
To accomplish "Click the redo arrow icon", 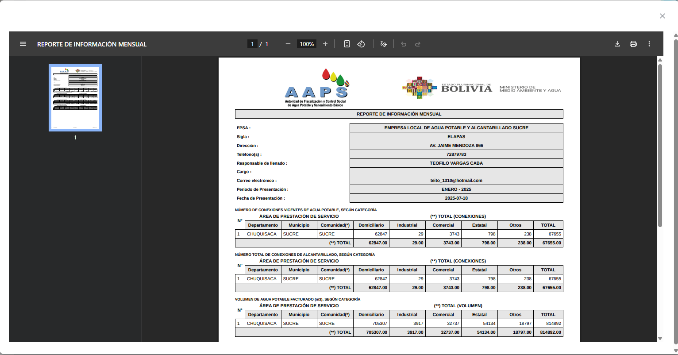I will (x=418, y=44).
